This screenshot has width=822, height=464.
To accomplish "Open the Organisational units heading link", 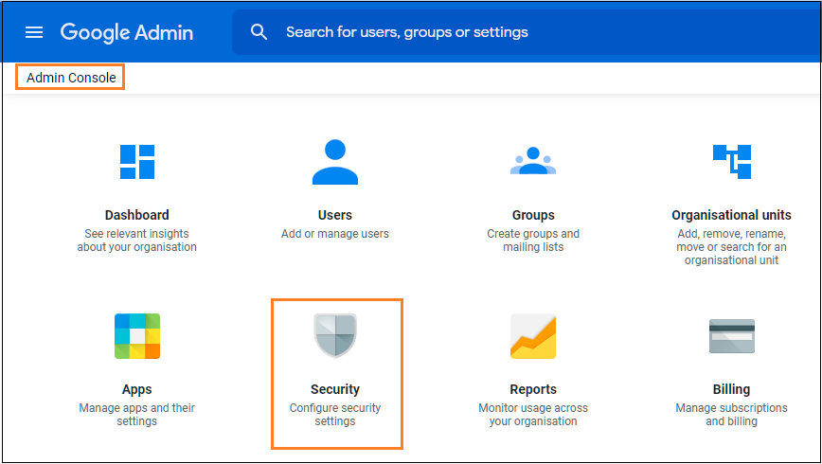I will [x=731, y=215].
